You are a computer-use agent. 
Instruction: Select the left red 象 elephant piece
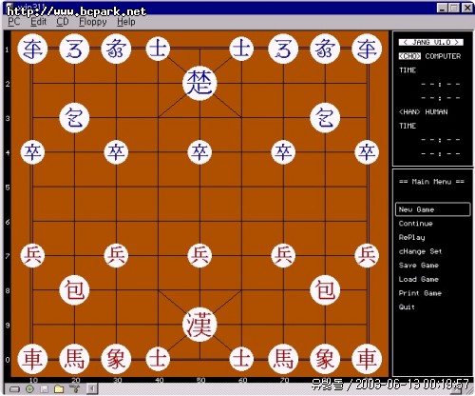116,359
